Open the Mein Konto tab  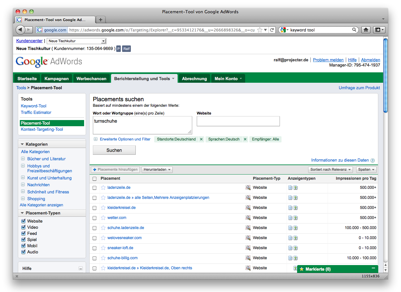228,79
